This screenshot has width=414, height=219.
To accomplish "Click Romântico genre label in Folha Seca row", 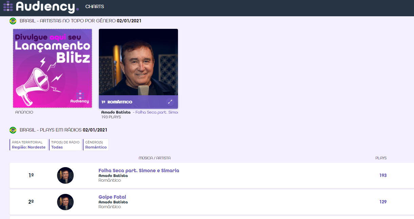I will [110, 180].
